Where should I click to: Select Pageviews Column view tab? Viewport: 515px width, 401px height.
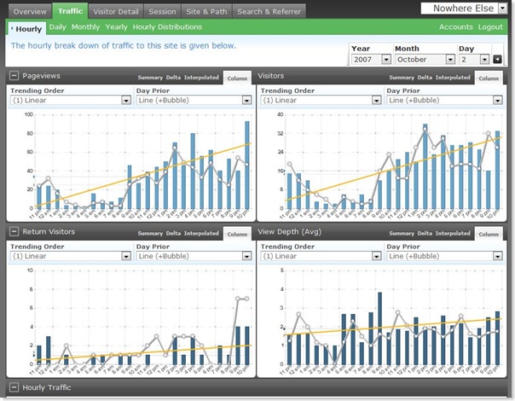[237, 78]
